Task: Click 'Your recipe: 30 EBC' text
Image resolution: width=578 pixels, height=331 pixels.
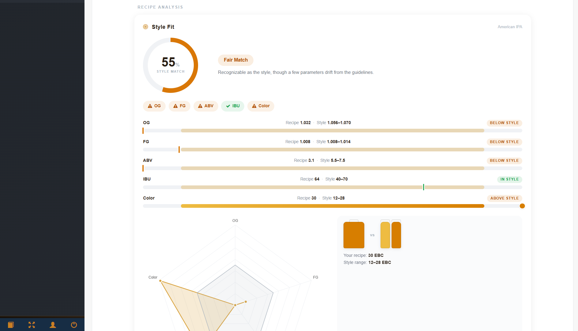Action: click(x=363, y=255)
